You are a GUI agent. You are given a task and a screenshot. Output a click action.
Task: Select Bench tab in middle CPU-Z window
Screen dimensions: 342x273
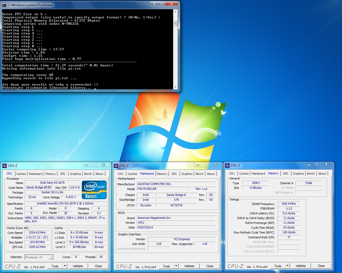(200, 174)
